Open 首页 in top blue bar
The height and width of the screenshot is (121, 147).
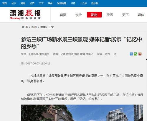pos(5,4)
